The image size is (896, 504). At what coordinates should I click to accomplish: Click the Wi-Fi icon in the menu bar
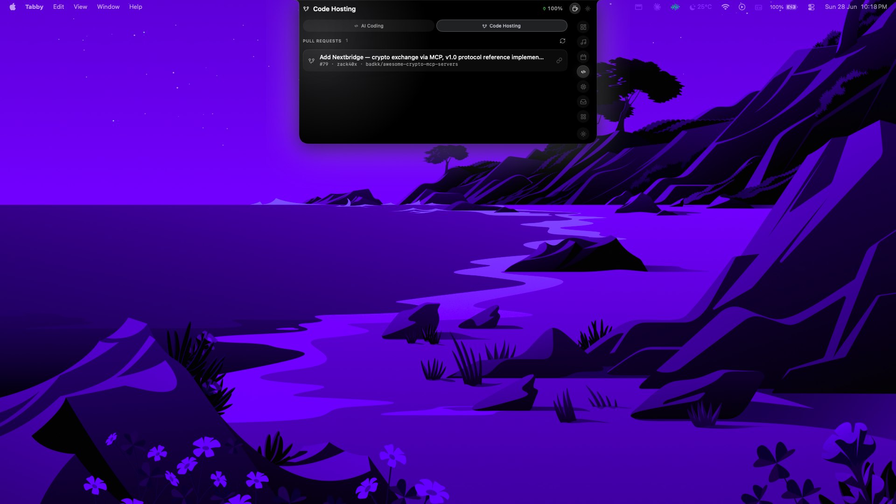[x=725, y=7]
